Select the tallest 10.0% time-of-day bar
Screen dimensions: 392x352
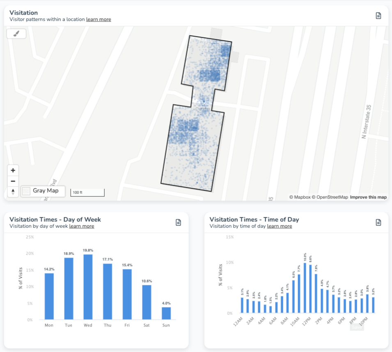pos(305,288)
